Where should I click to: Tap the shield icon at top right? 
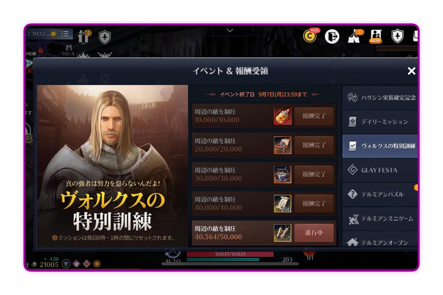click(x=398, y=36)
